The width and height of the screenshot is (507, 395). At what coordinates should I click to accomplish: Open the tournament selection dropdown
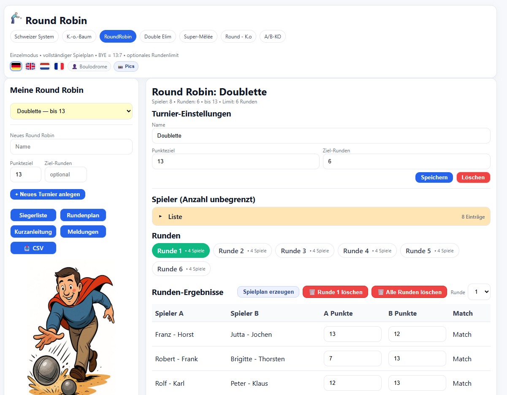tap(71, 111)
